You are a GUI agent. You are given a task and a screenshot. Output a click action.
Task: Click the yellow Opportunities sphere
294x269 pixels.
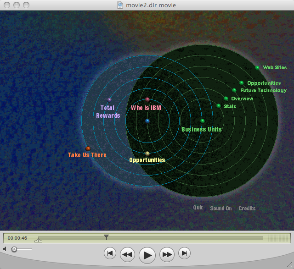pos(147,154)
